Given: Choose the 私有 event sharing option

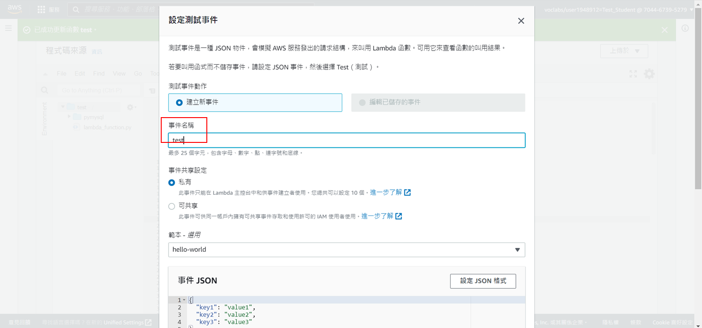Looking at the screenshot, I should (x=170, y=181).
